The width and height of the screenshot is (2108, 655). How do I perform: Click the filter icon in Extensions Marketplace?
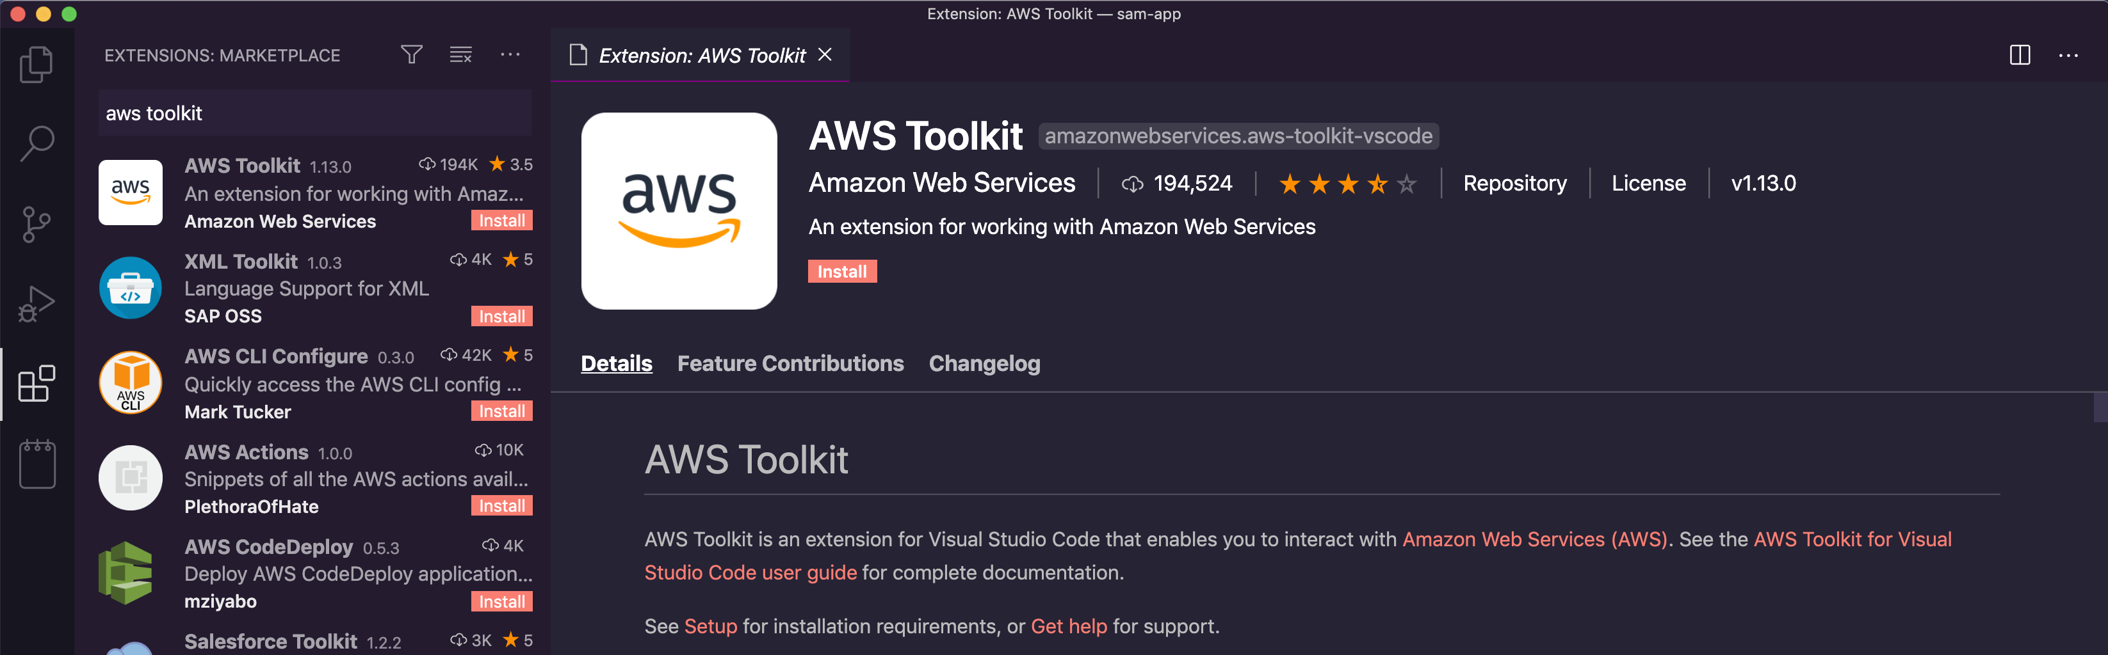[412, 54]
